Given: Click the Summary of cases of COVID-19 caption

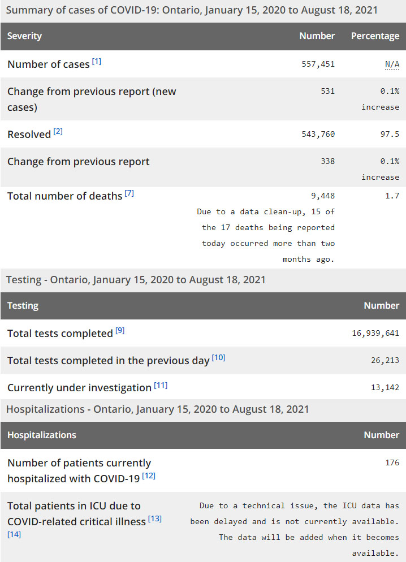Looking at the screenshot, I should coord(192,10).
